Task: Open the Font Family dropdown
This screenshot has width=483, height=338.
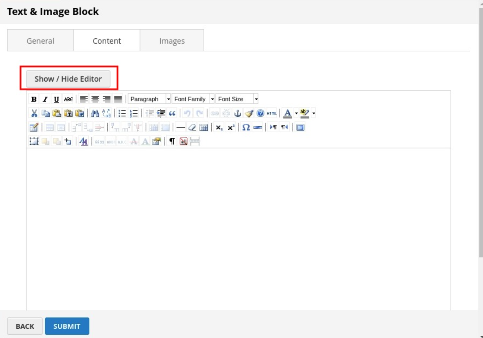Action: point(193,99)
